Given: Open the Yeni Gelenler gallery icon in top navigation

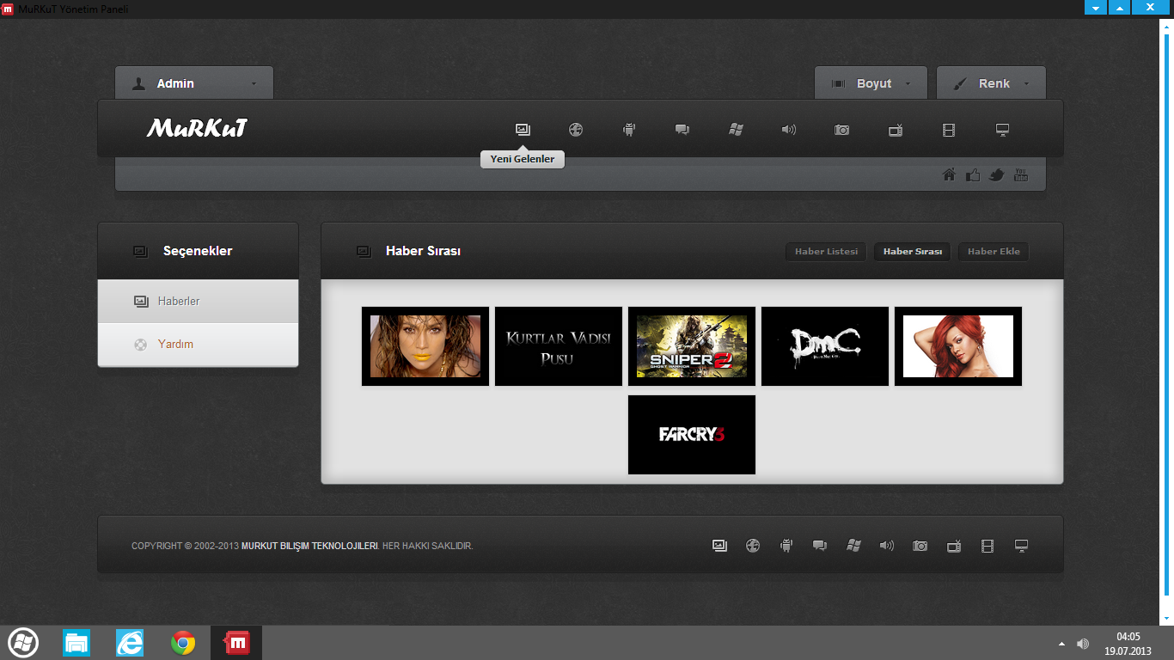Looking at the screenshot, I should [x=523, y=130].
